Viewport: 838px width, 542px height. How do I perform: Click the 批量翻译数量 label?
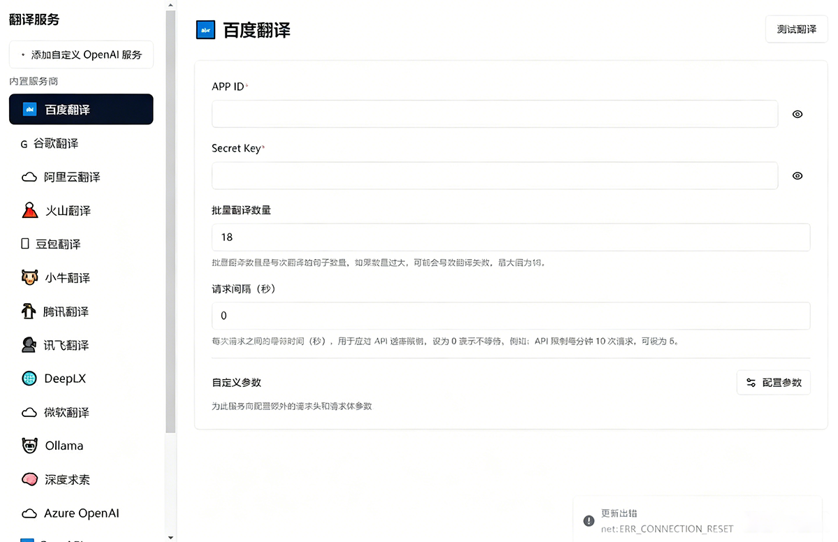point(242,210)
